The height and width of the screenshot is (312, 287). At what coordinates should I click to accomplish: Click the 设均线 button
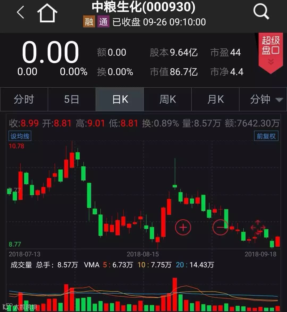pyautogui.click(x=20, y=136)
